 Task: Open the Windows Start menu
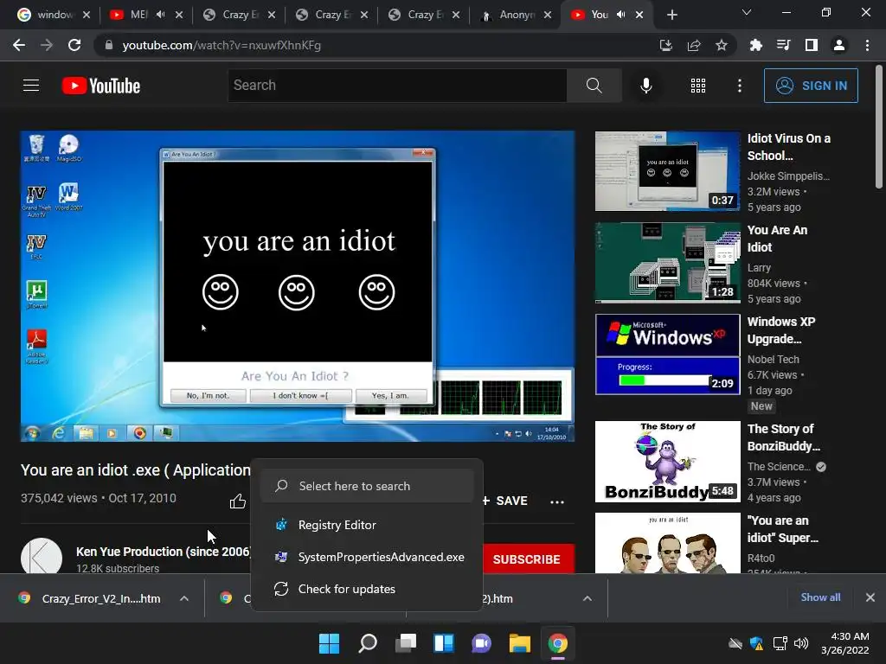point(330,643)
